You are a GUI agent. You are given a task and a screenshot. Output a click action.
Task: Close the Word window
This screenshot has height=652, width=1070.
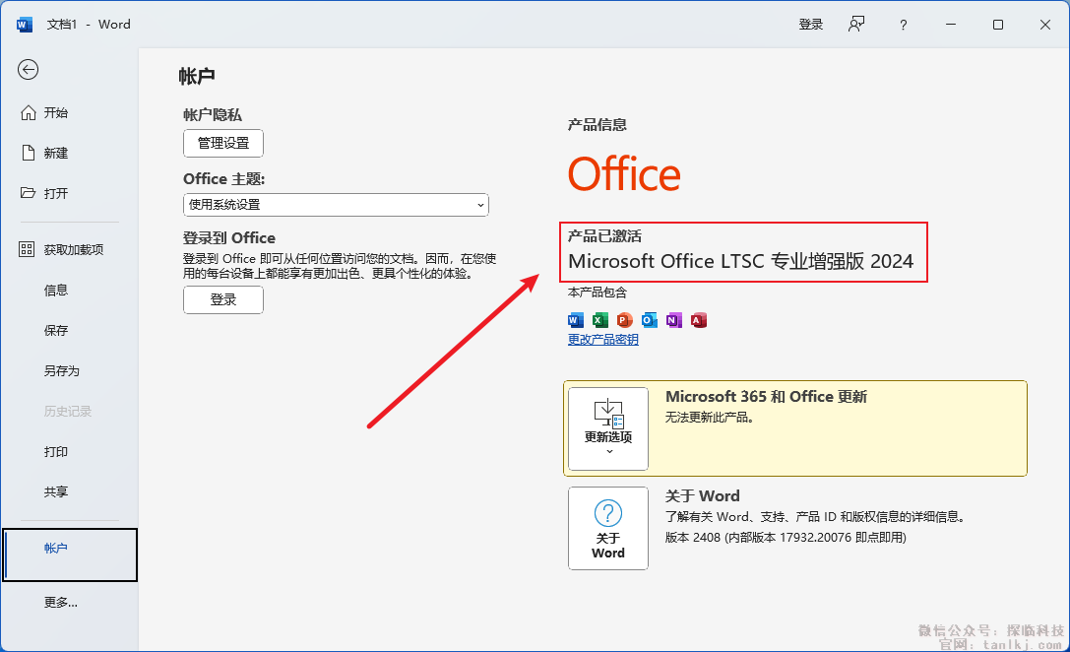1044,25
